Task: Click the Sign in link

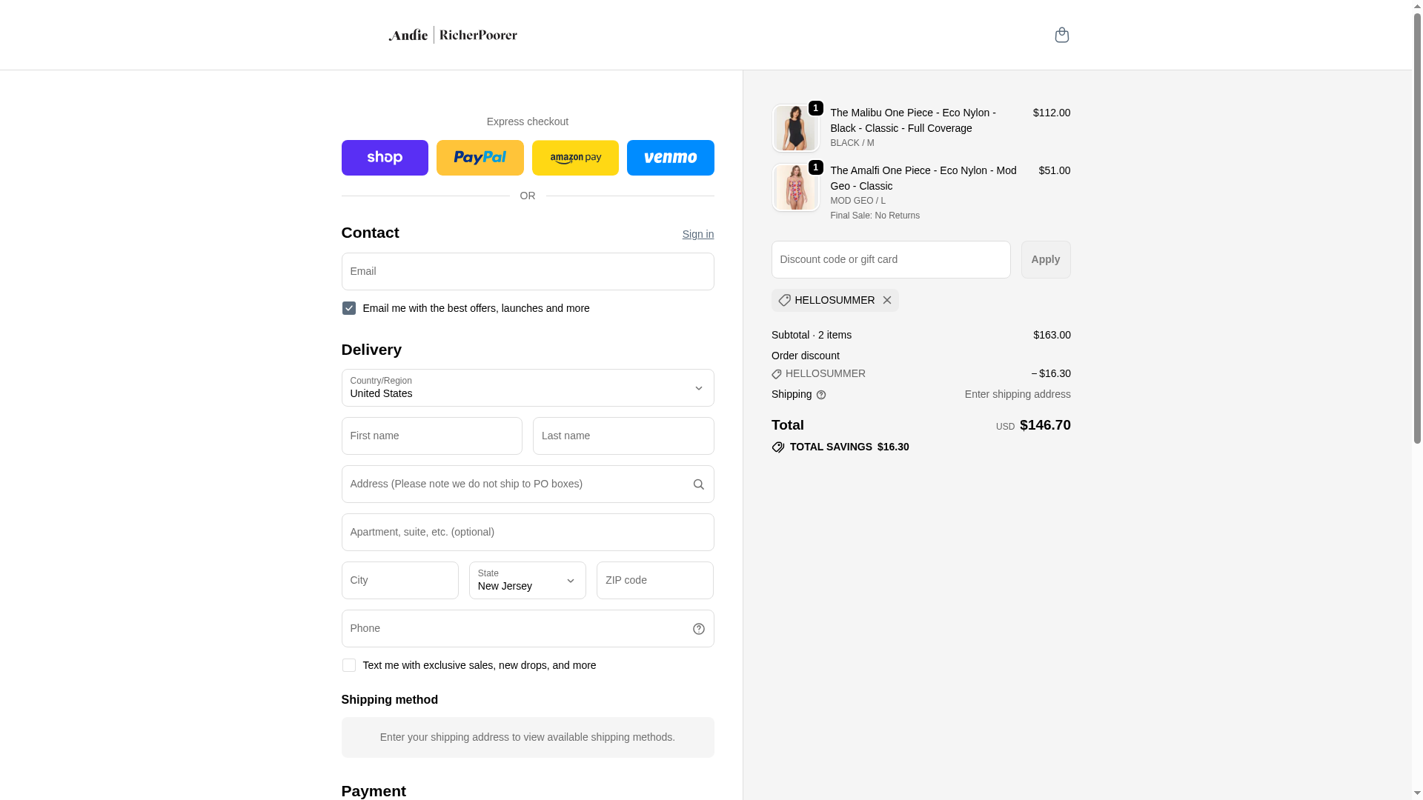Action: (697, 234)
